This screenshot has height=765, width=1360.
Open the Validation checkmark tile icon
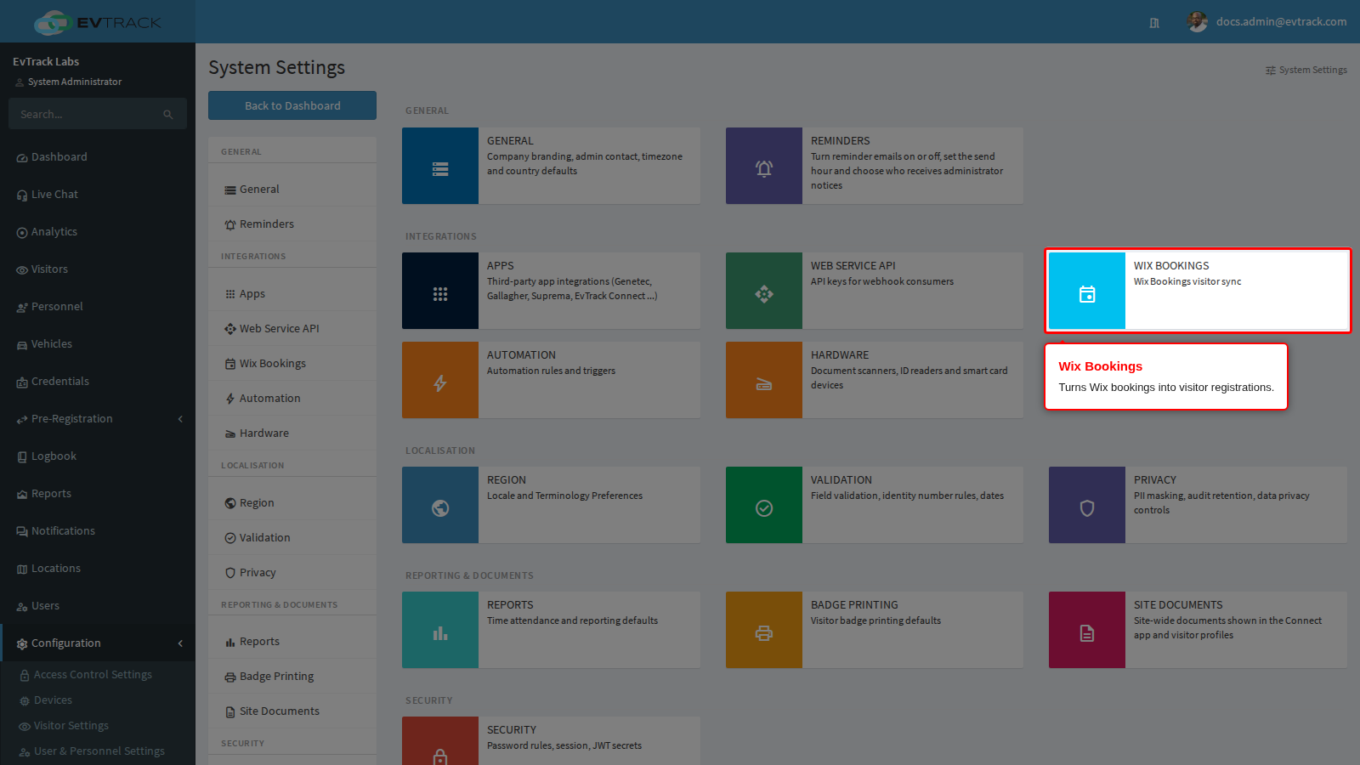(x=764, y=505)
